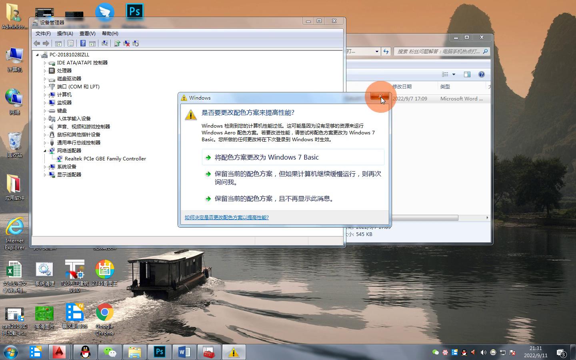Open the Properties toolbar icon in Device Manager
This screenshot has height=360, width=576.
tap(71, 43)
